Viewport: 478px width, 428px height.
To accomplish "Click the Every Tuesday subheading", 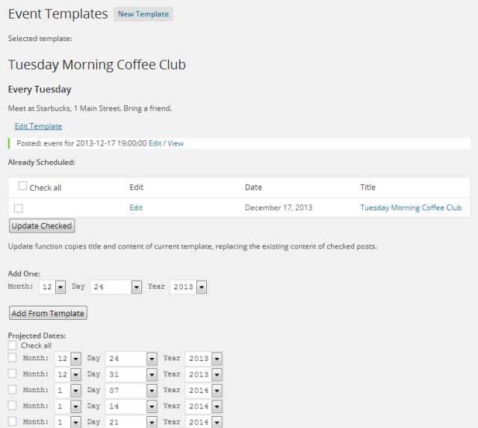I will pos(40,89).
